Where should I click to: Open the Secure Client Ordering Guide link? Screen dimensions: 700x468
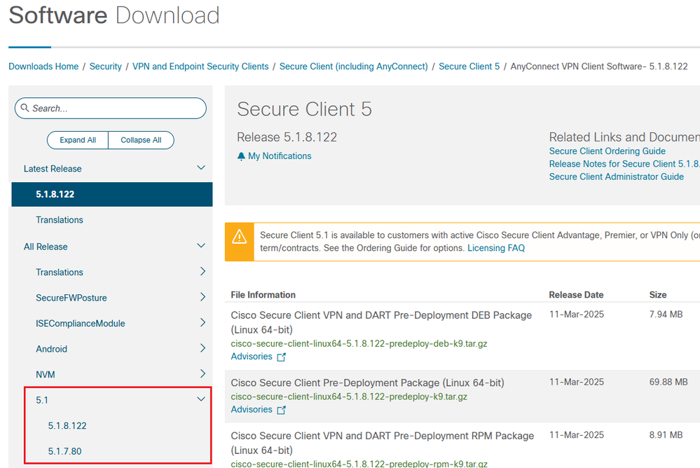607,151
